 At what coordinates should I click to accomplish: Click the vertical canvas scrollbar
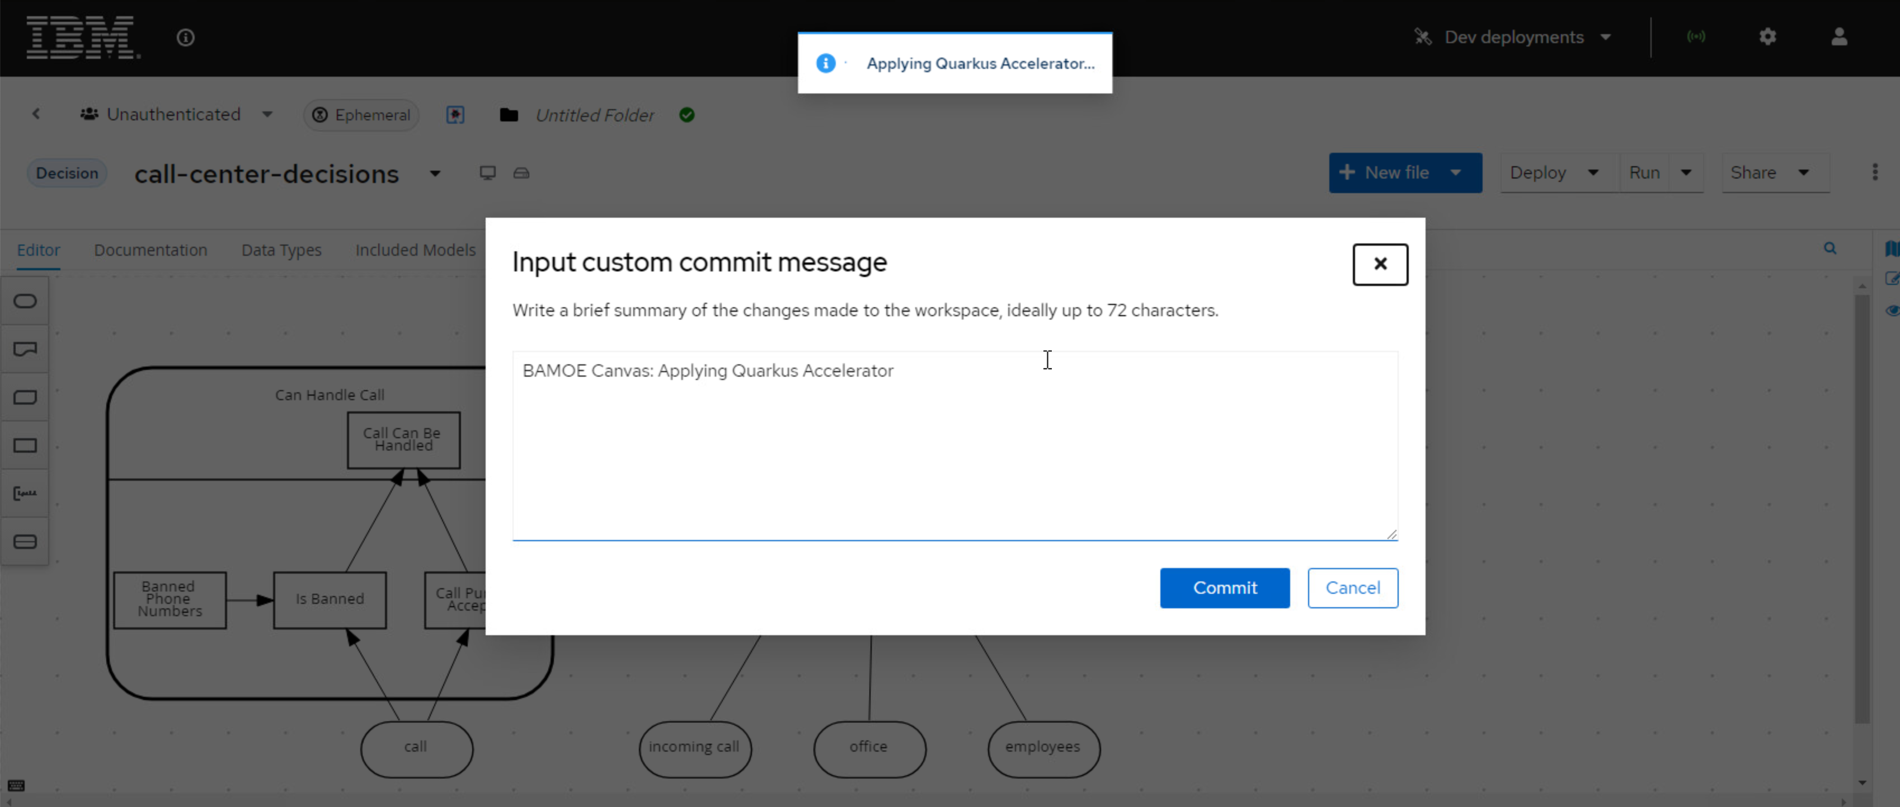[x=1861, y=509]
